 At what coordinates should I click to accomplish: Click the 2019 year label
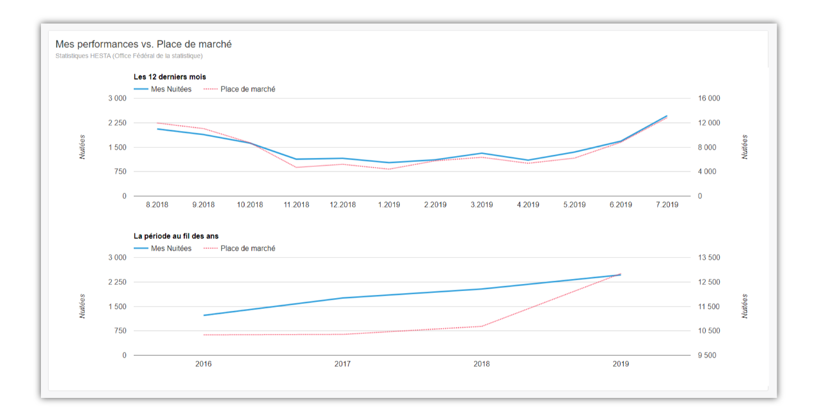click(x=621, y=364)
